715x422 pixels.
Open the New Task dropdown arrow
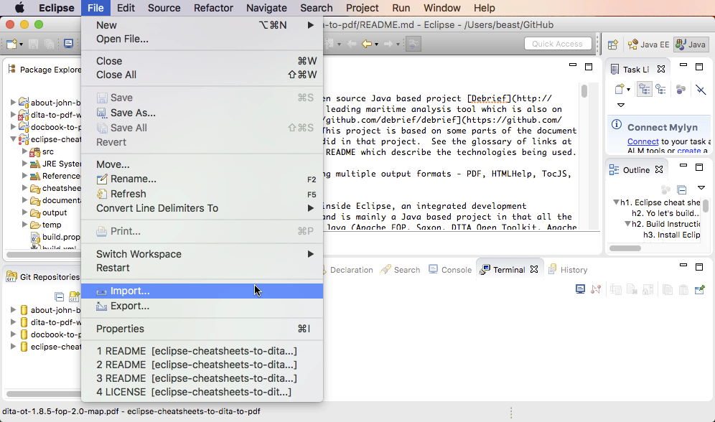point(628,90)
